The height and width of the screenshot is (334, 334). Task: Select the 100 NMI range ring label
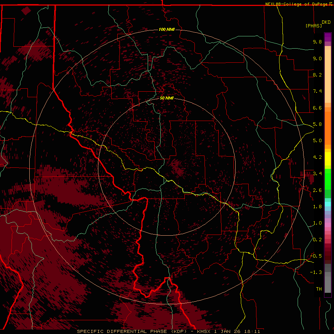click(x=167, y=29)
